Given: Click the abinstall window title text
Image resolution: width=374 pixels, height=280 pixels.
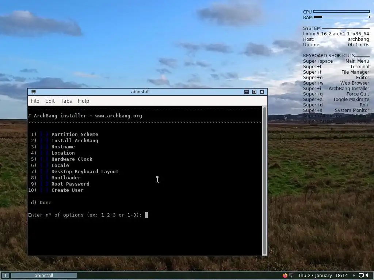Looking at the screenshot, I should [x=140, y=92].
